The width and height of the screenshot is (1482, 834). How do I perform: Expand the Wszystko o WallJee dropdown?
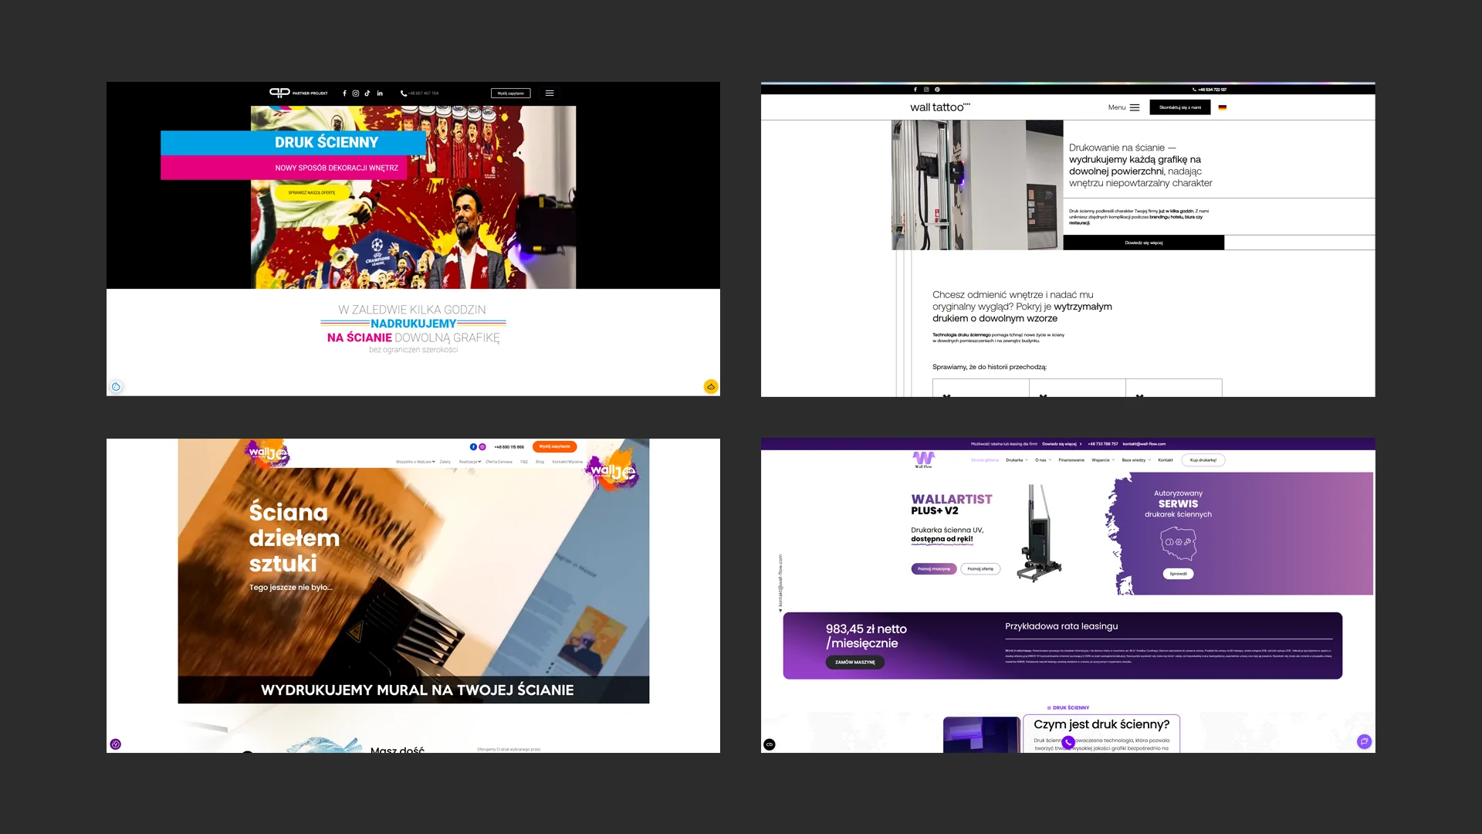pos(415,462)
